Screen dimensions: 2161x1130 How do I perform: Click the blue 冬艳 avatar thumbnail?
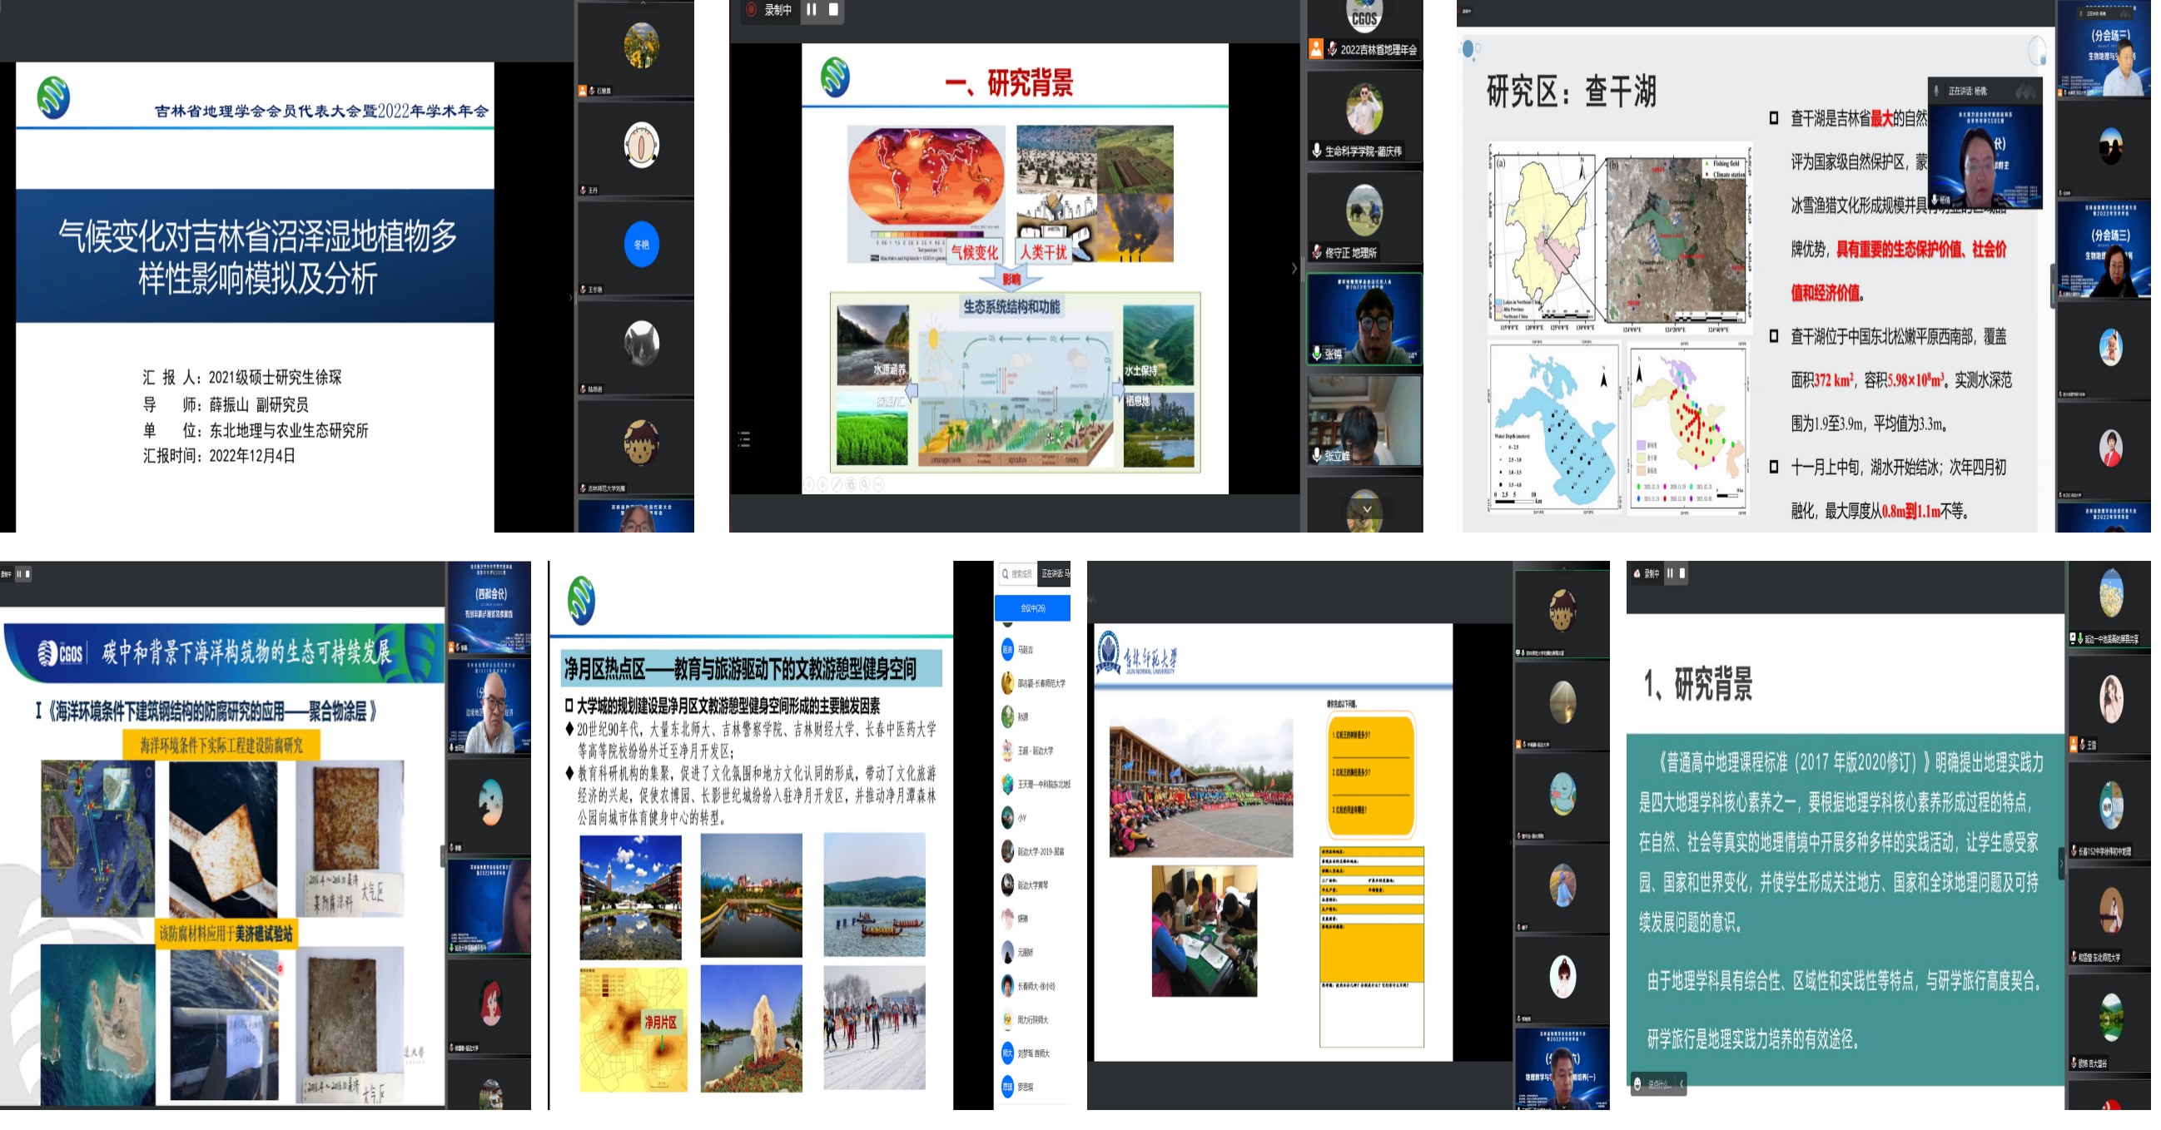641,245
